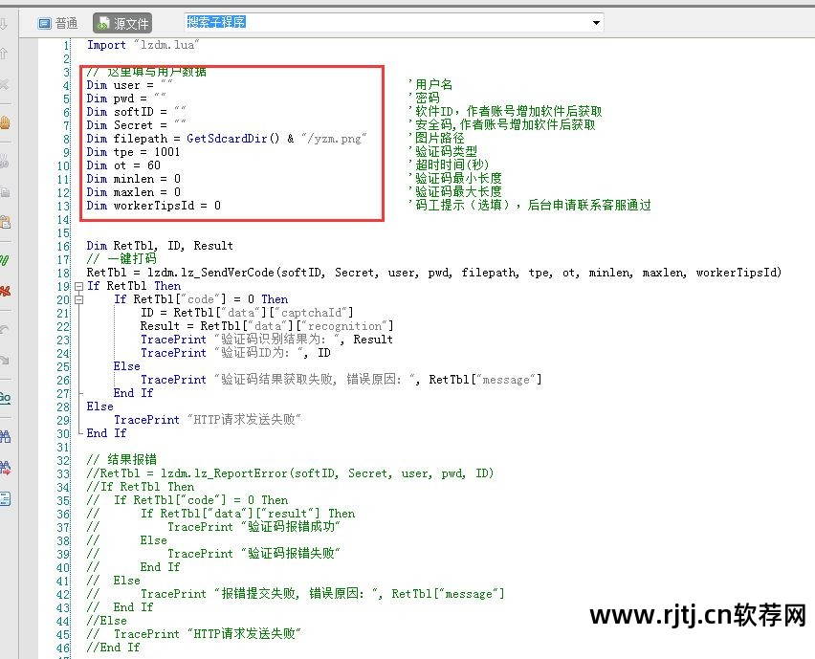This screenshot has width=815, height=659.
Task: Collapse the fold at line 19
Action: pyautogui.click(x=79, y=286)
